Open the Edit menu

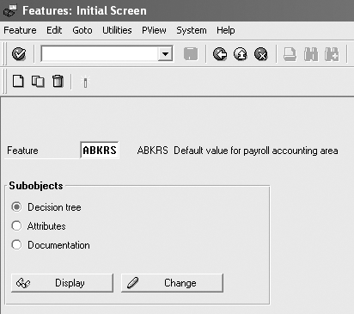pyautogui.click(x=54, y=30)
